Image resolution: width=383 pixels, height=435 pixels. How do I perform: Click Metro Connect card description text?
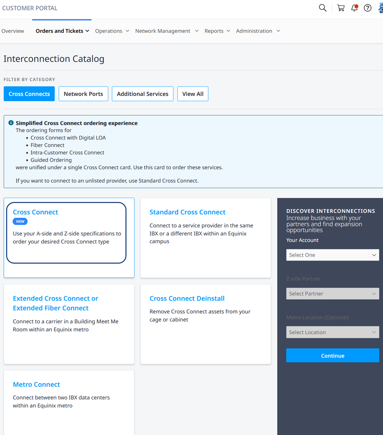61,401
